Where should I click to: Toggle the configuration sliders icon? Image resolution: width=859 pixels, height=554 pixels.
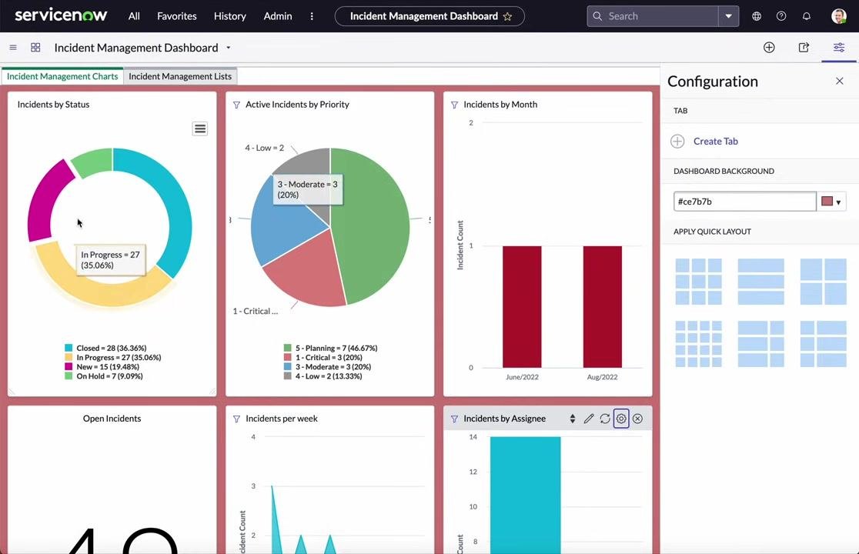[839, 48]
